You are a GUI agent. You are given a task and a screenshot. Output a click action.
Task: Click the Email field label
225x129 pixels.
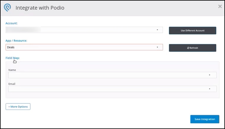point(12,84)
